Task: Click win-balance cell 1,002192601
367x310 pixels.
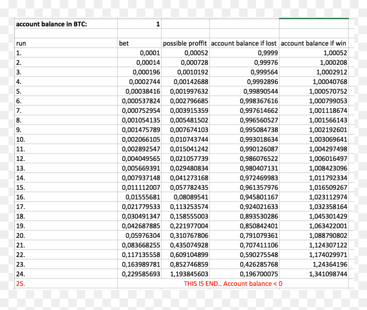Action: [x=314, y=130]
